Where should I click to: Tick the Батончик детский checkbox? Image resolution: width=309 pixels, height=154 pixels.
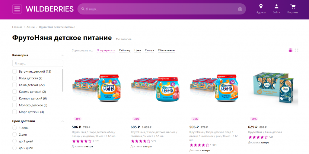pos(14,71)
